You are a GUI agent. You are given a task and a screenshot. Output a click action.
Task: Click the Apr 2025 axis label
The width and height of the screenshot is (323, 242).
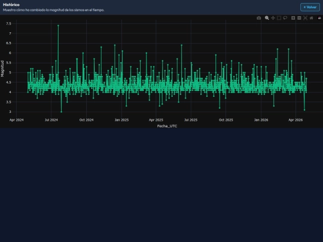156,120
